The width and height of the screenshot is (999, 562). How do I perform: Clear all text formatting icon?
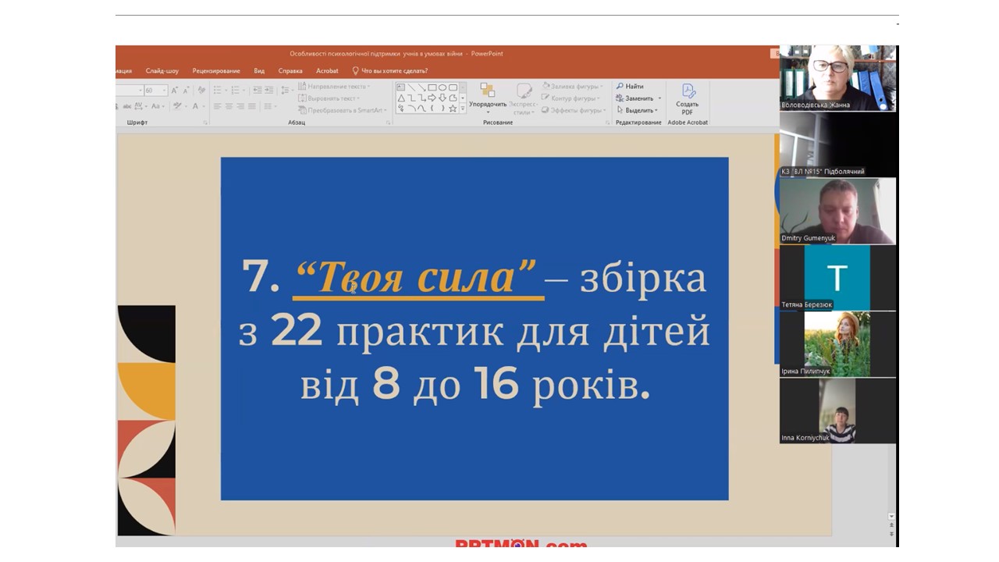pyautogui.click(x=201, y=90)
